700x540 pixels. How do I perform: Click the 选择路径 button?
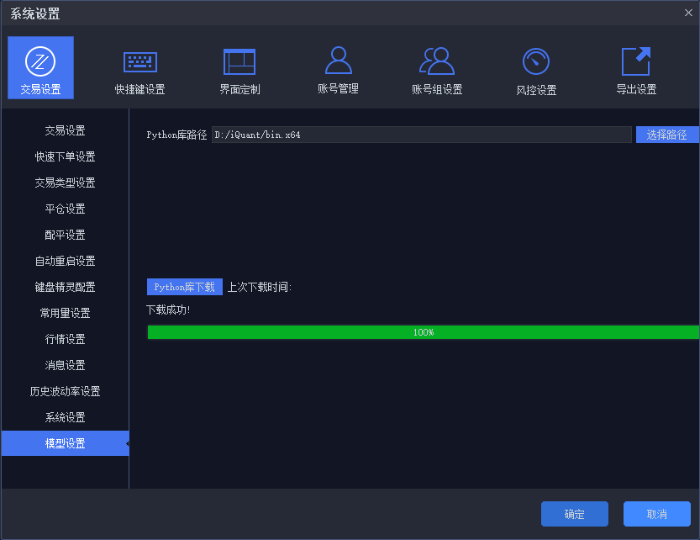pyautogui.click(x=667, y=135)
